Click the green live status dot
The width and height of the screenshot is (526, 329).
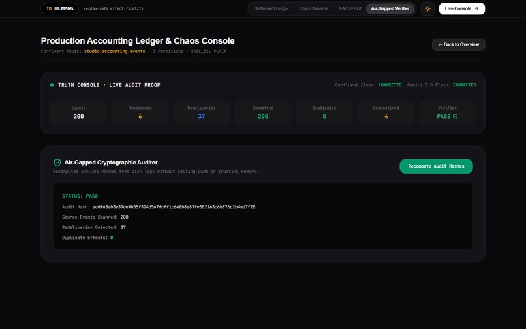coord(52,85)
